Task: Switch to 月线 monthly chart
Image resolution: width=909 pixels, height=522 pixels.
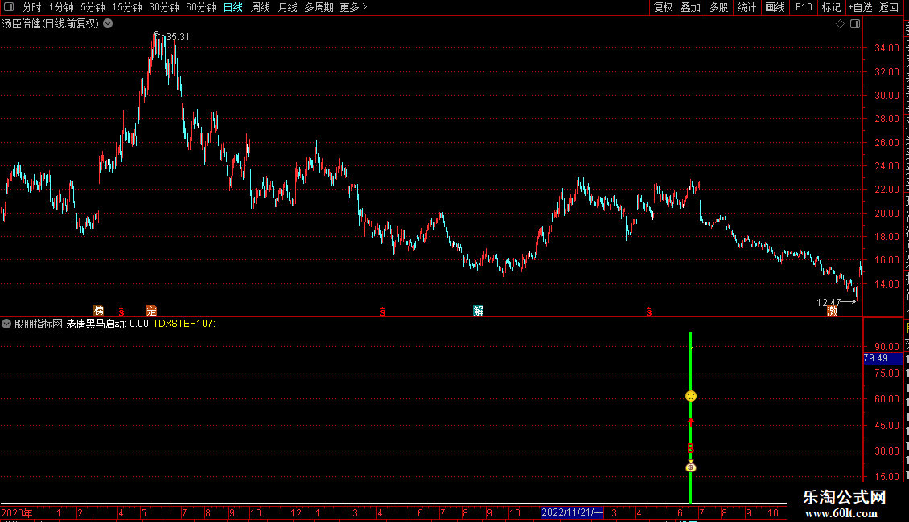Action: (287, 7)
